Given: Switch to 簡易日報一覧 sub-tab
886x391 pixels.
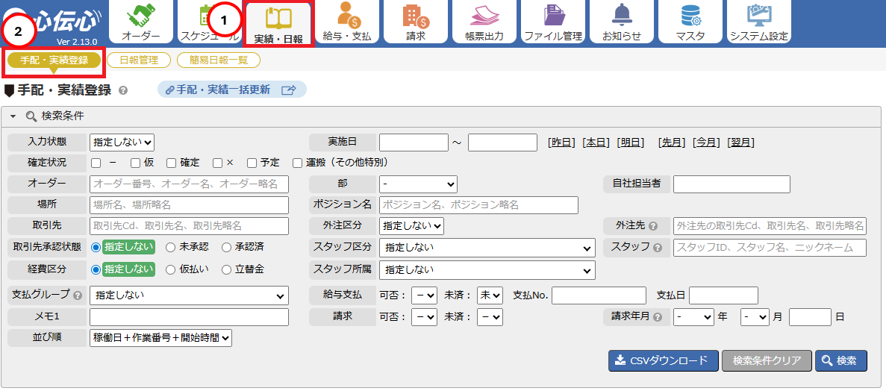Looking at the screenshot, I should 219,60.
